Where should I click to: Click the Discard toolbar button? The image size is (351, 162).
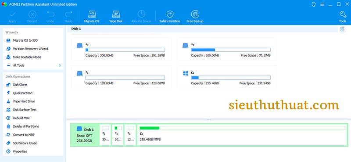[x=32, y=17]
